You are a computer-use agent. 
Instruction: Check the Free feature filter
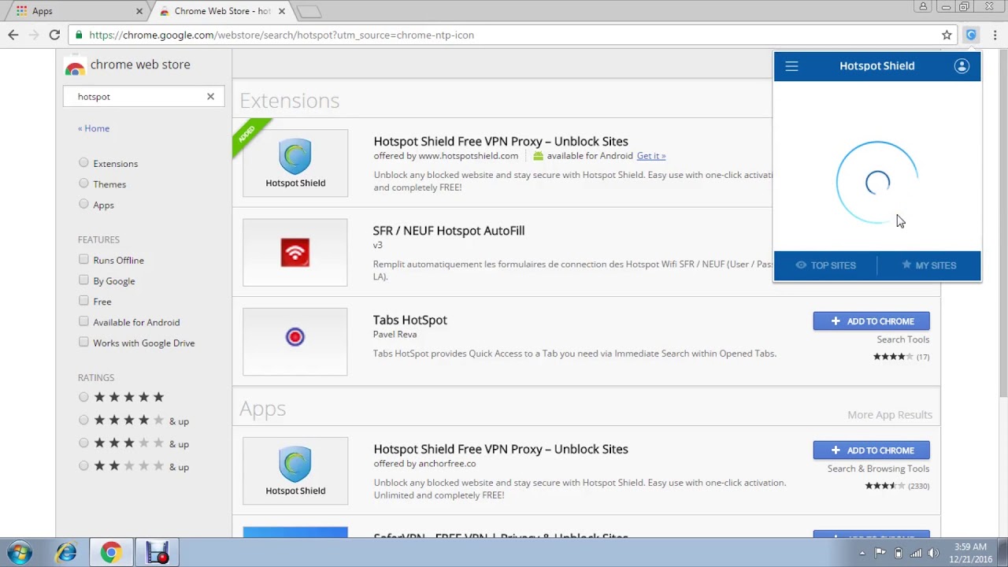pyautogui.click(x=83, y=301)
